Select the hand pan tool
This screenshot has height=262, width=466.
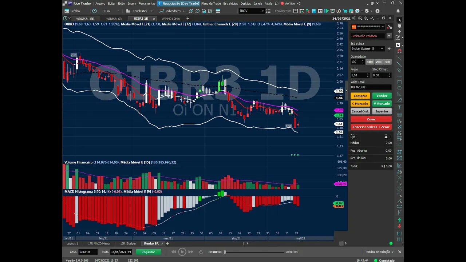399,26
